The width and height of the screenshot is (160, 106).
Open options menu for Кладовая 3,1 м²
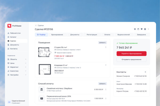click(106, 65)
